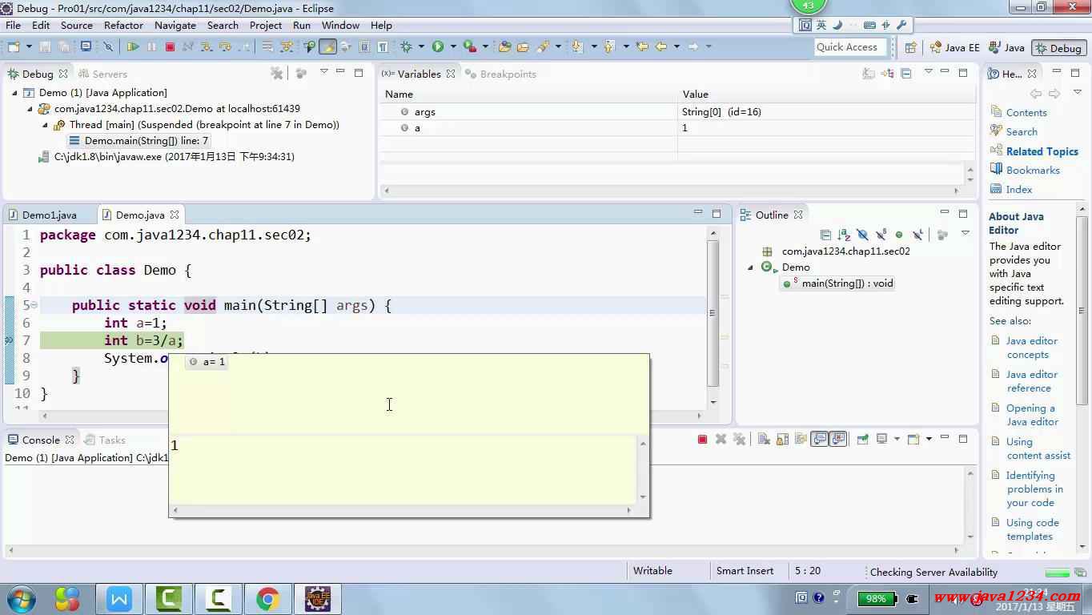Click the Open Perspective icon
This screenshot has width=1092, height=615.
coord(911,47)
